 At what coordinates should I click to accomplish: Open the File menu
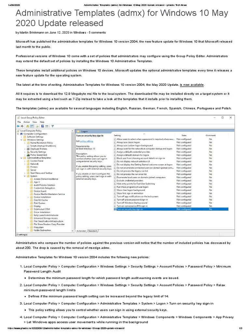coord(19,122)
